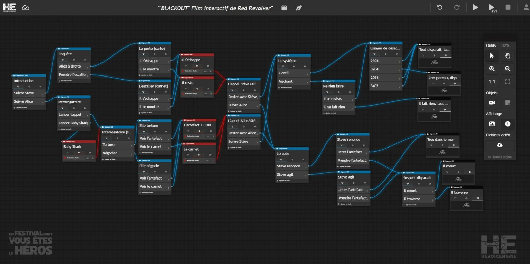Redo the last undone action
Screen dimensions: 530x264
click(x=457, y=7)
